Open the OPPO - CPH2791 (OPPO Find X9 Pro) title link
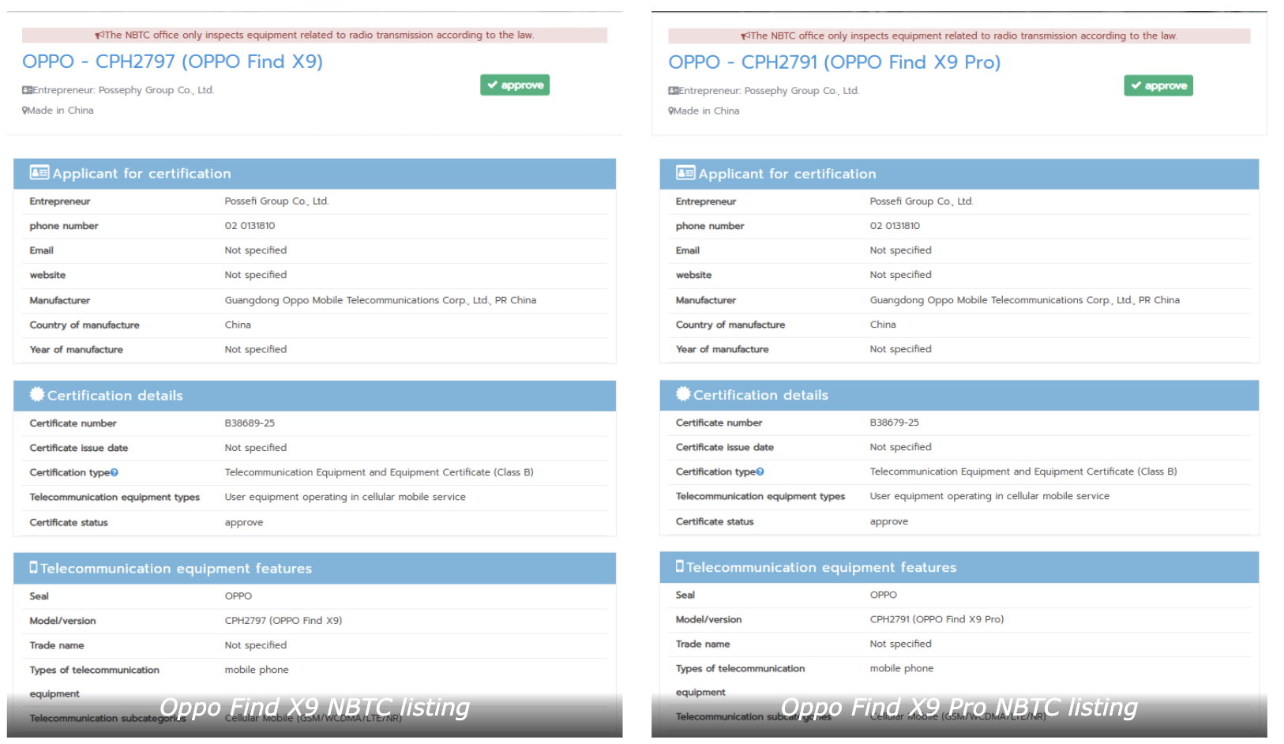The image size is (1284, 744). pos(834,62)
